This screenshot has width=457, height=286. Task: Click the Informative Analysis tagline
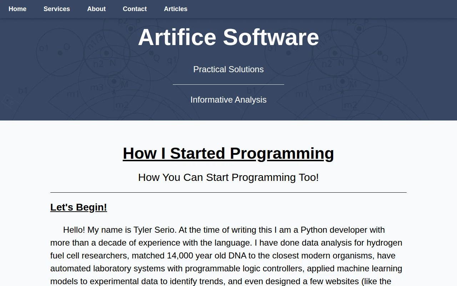pyautogui.click(x=228, y=100)
